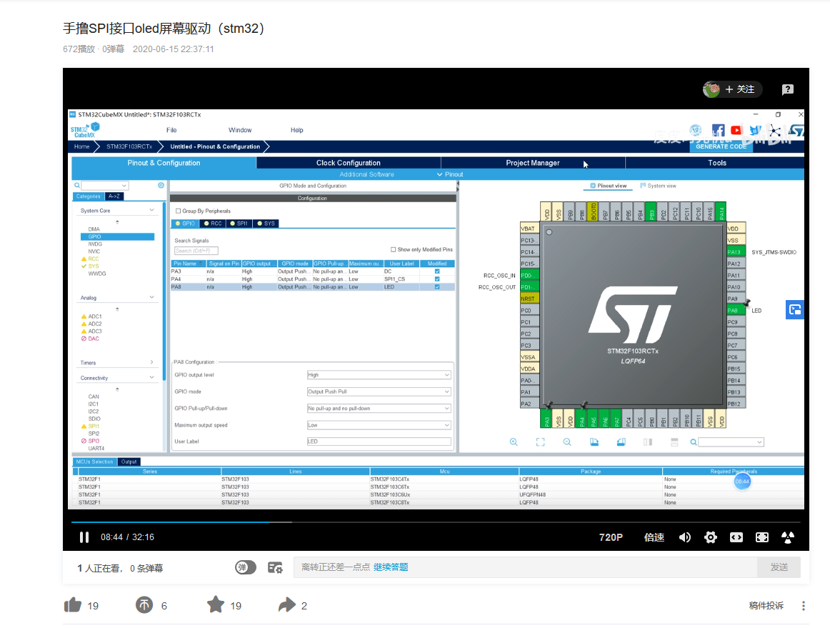Mute the video volume icon

(684, 537)
